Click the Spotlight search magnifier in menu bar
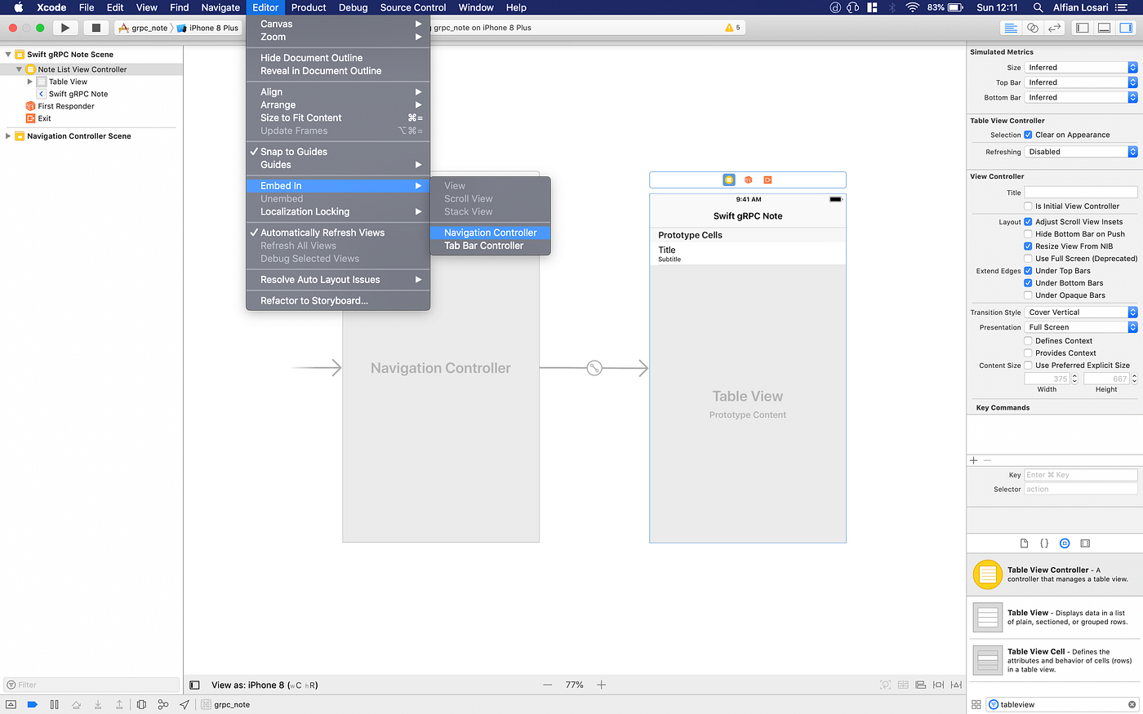Viewport: 1143px width, 714px height. (x=1037, y=7)
